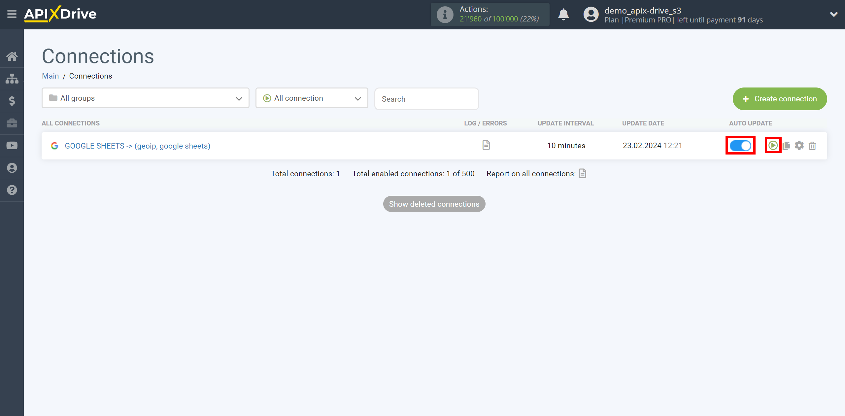
Task: Expand the All groups dropdown
Action: 145,97
